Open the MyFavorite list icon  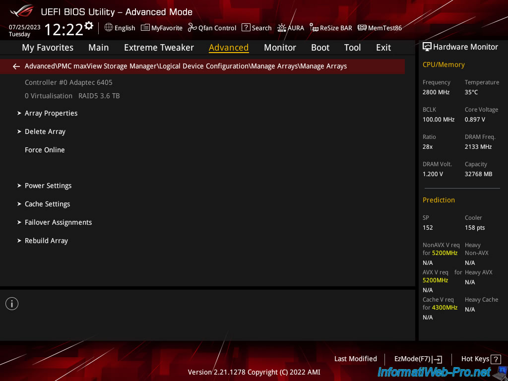pos(145,28)
